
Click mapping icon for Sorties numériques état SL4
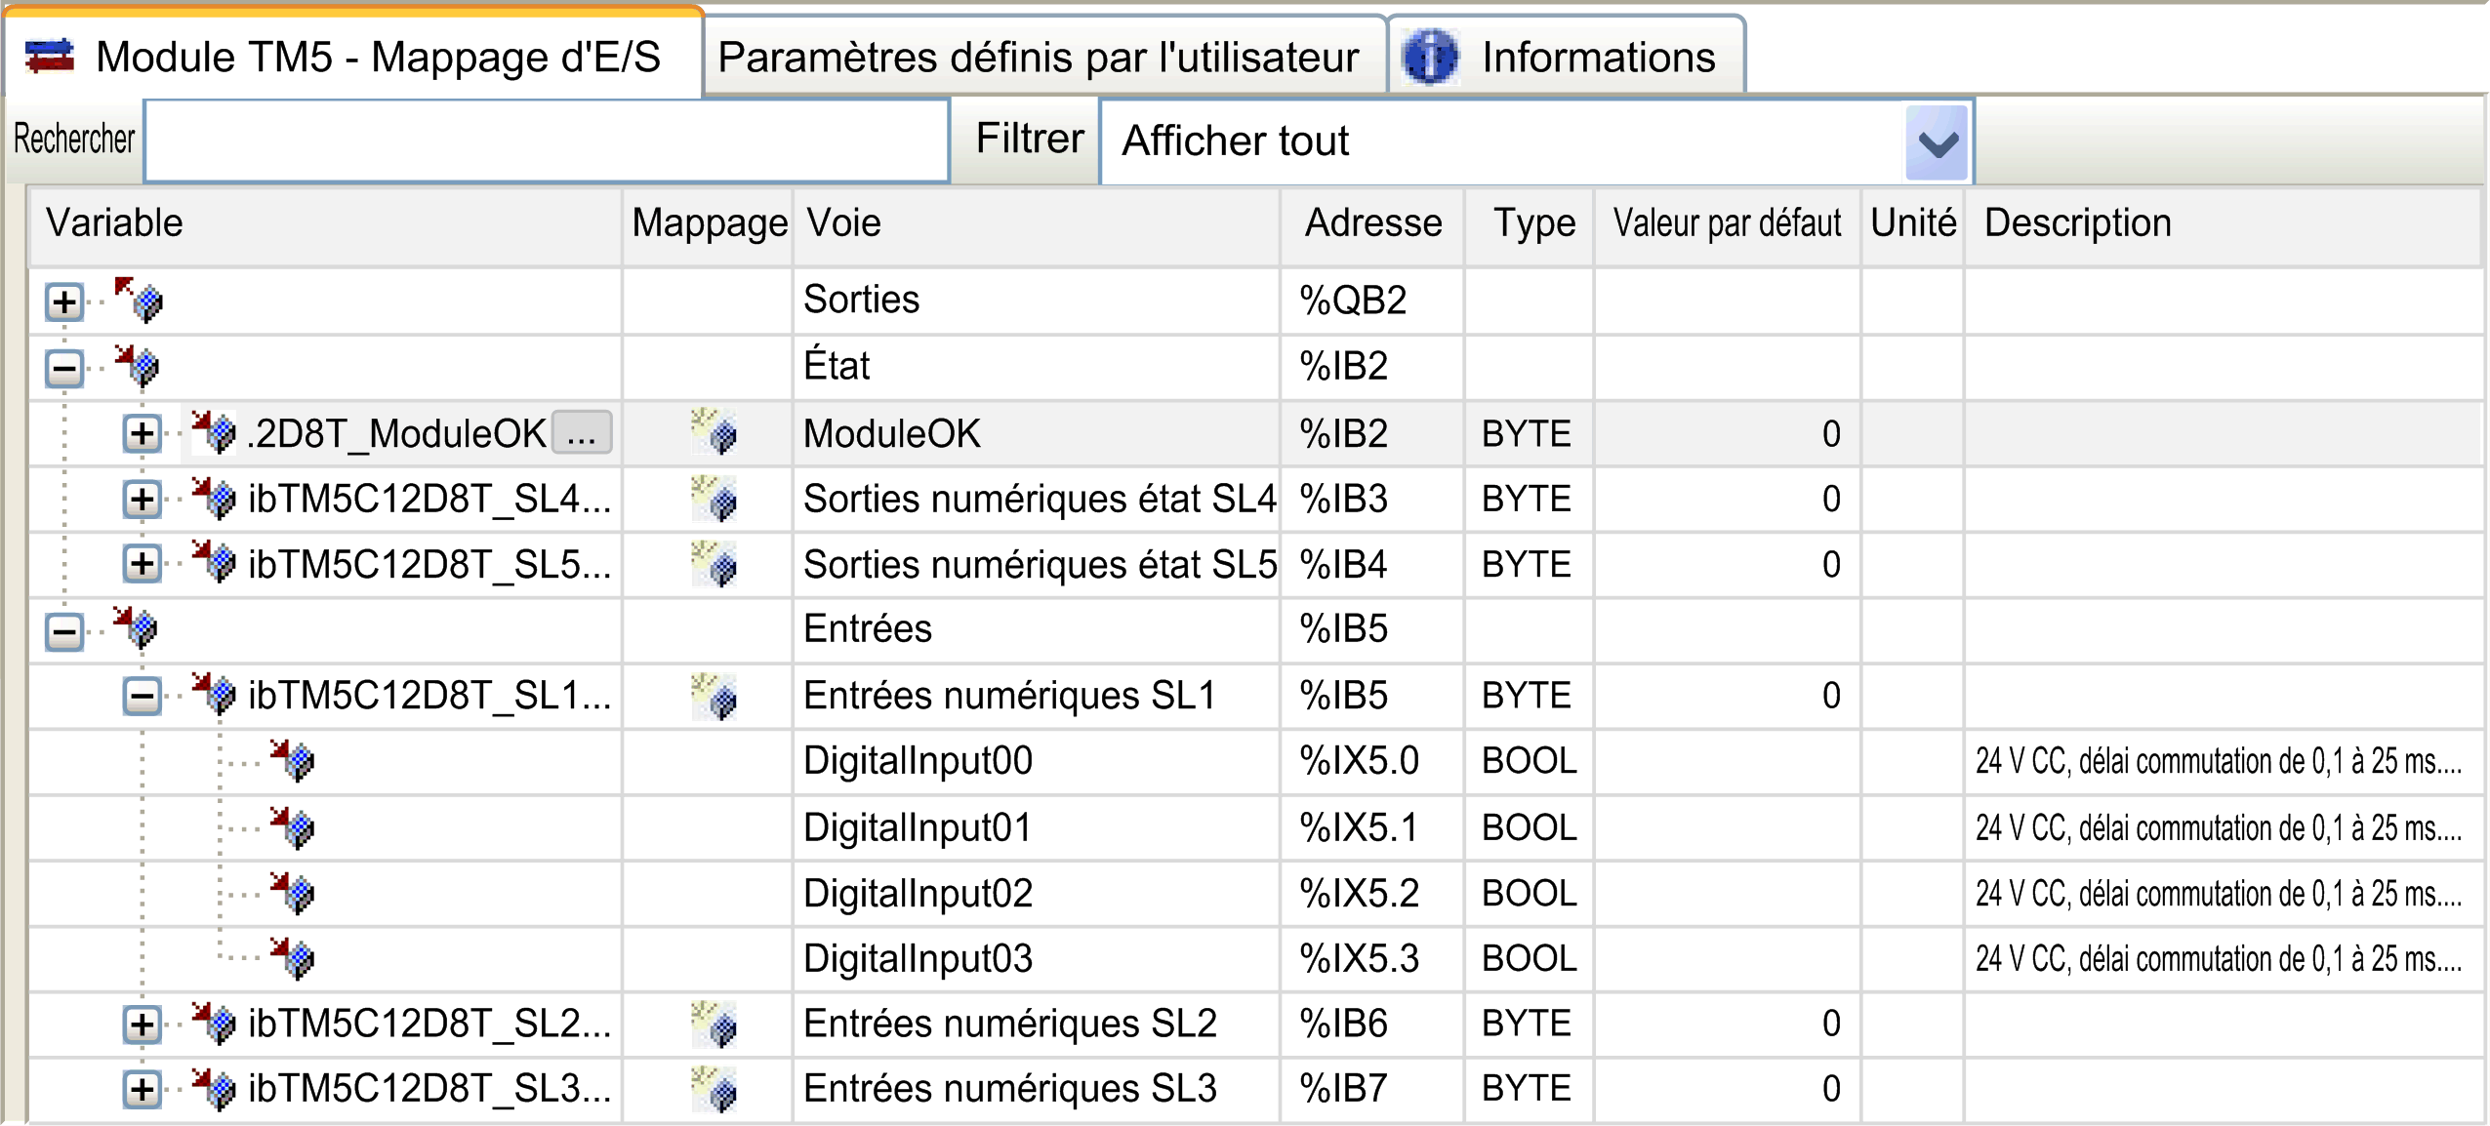pos(715,500)
